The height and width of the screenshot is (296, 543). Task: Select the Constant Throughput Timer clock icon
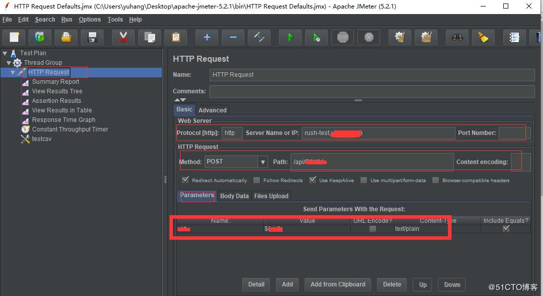(x=25, y=129)
